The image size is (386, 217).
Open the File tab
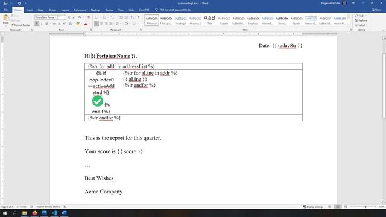coord(5,10)
